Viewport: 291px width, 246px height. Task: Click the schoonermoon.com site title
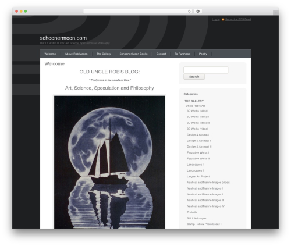63,38
